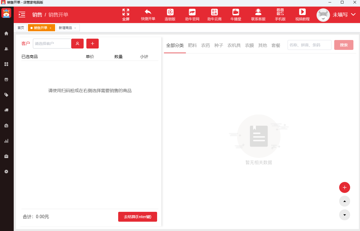Click the app logo in the sidebar
The width and height of the screenshot is (360, 231).
coord(6,13)
